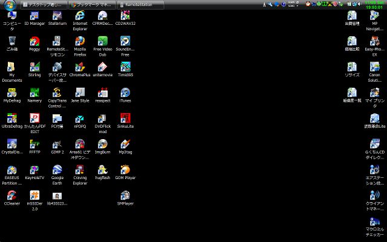387x242 pixels.
Task: Select the Namery icon
Action: (34, 96)
